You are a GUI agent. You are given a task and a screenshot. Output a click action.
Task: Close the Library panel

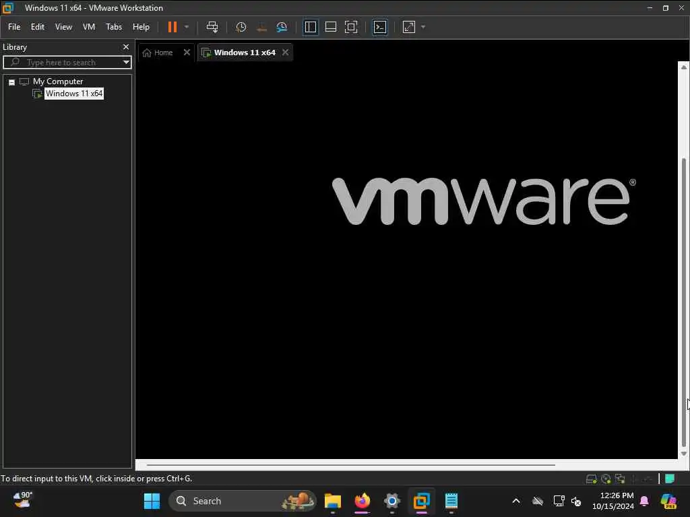126,46
